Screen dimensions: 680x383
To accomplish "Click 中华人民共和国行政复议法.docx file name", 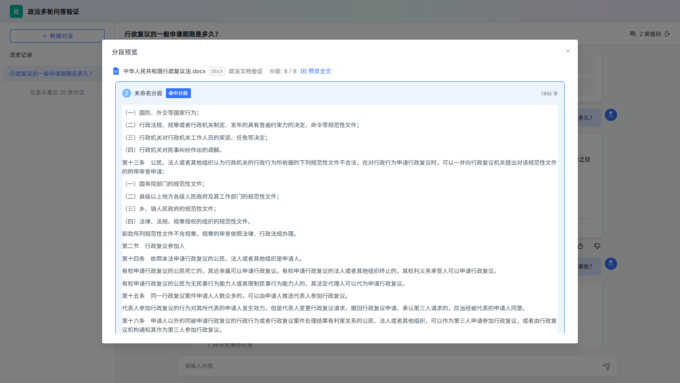I will [165, 71].
